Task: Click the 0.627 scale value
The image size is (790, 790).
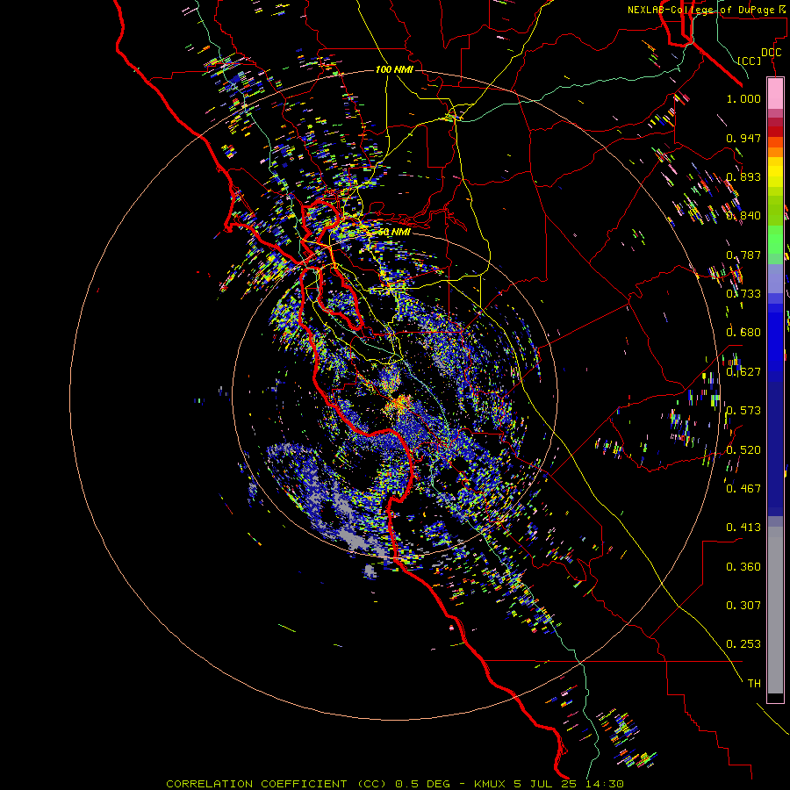Action: pos(743,372)
